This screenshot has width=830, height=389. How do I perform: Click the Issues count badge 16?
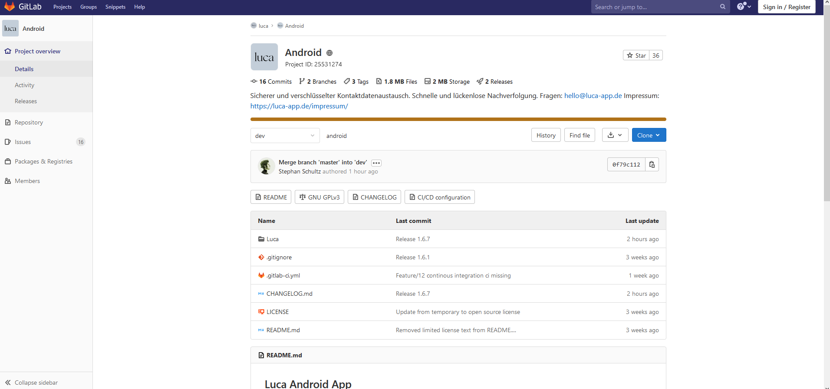click(81, 142)
